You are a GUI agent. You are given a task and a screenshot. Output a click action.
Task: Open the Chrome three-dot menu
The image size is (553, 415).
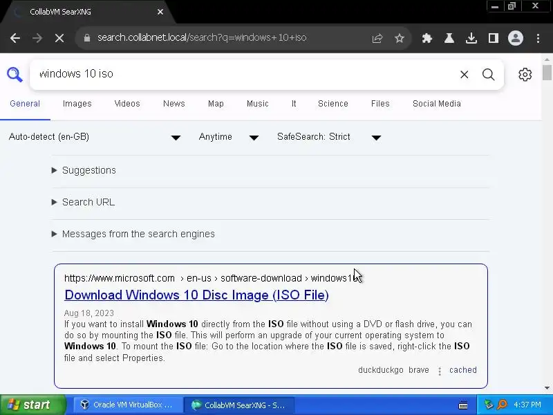point(538,38)
